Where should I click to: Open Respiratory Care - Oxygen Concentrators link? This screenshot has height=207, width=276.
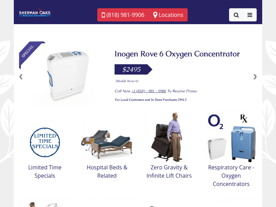click(x=231, y=176)
